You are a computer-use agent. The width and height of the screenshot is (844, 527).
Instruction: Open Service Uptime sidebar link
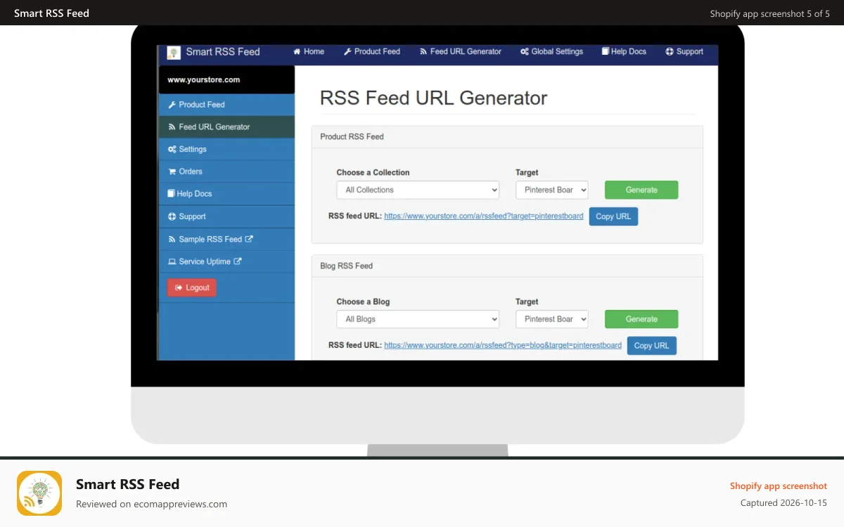[226, 261]
